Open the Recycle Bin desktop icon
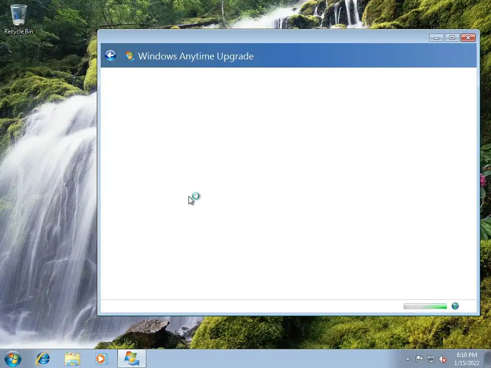Screen dimensions: 491x368 coord(19,19)
